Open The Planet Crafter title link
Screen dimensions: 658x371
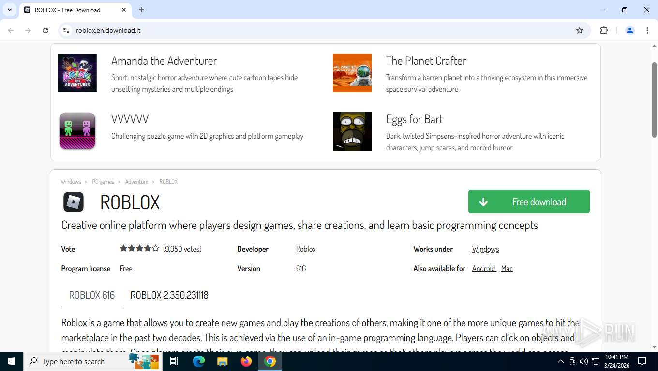point(426,61)
